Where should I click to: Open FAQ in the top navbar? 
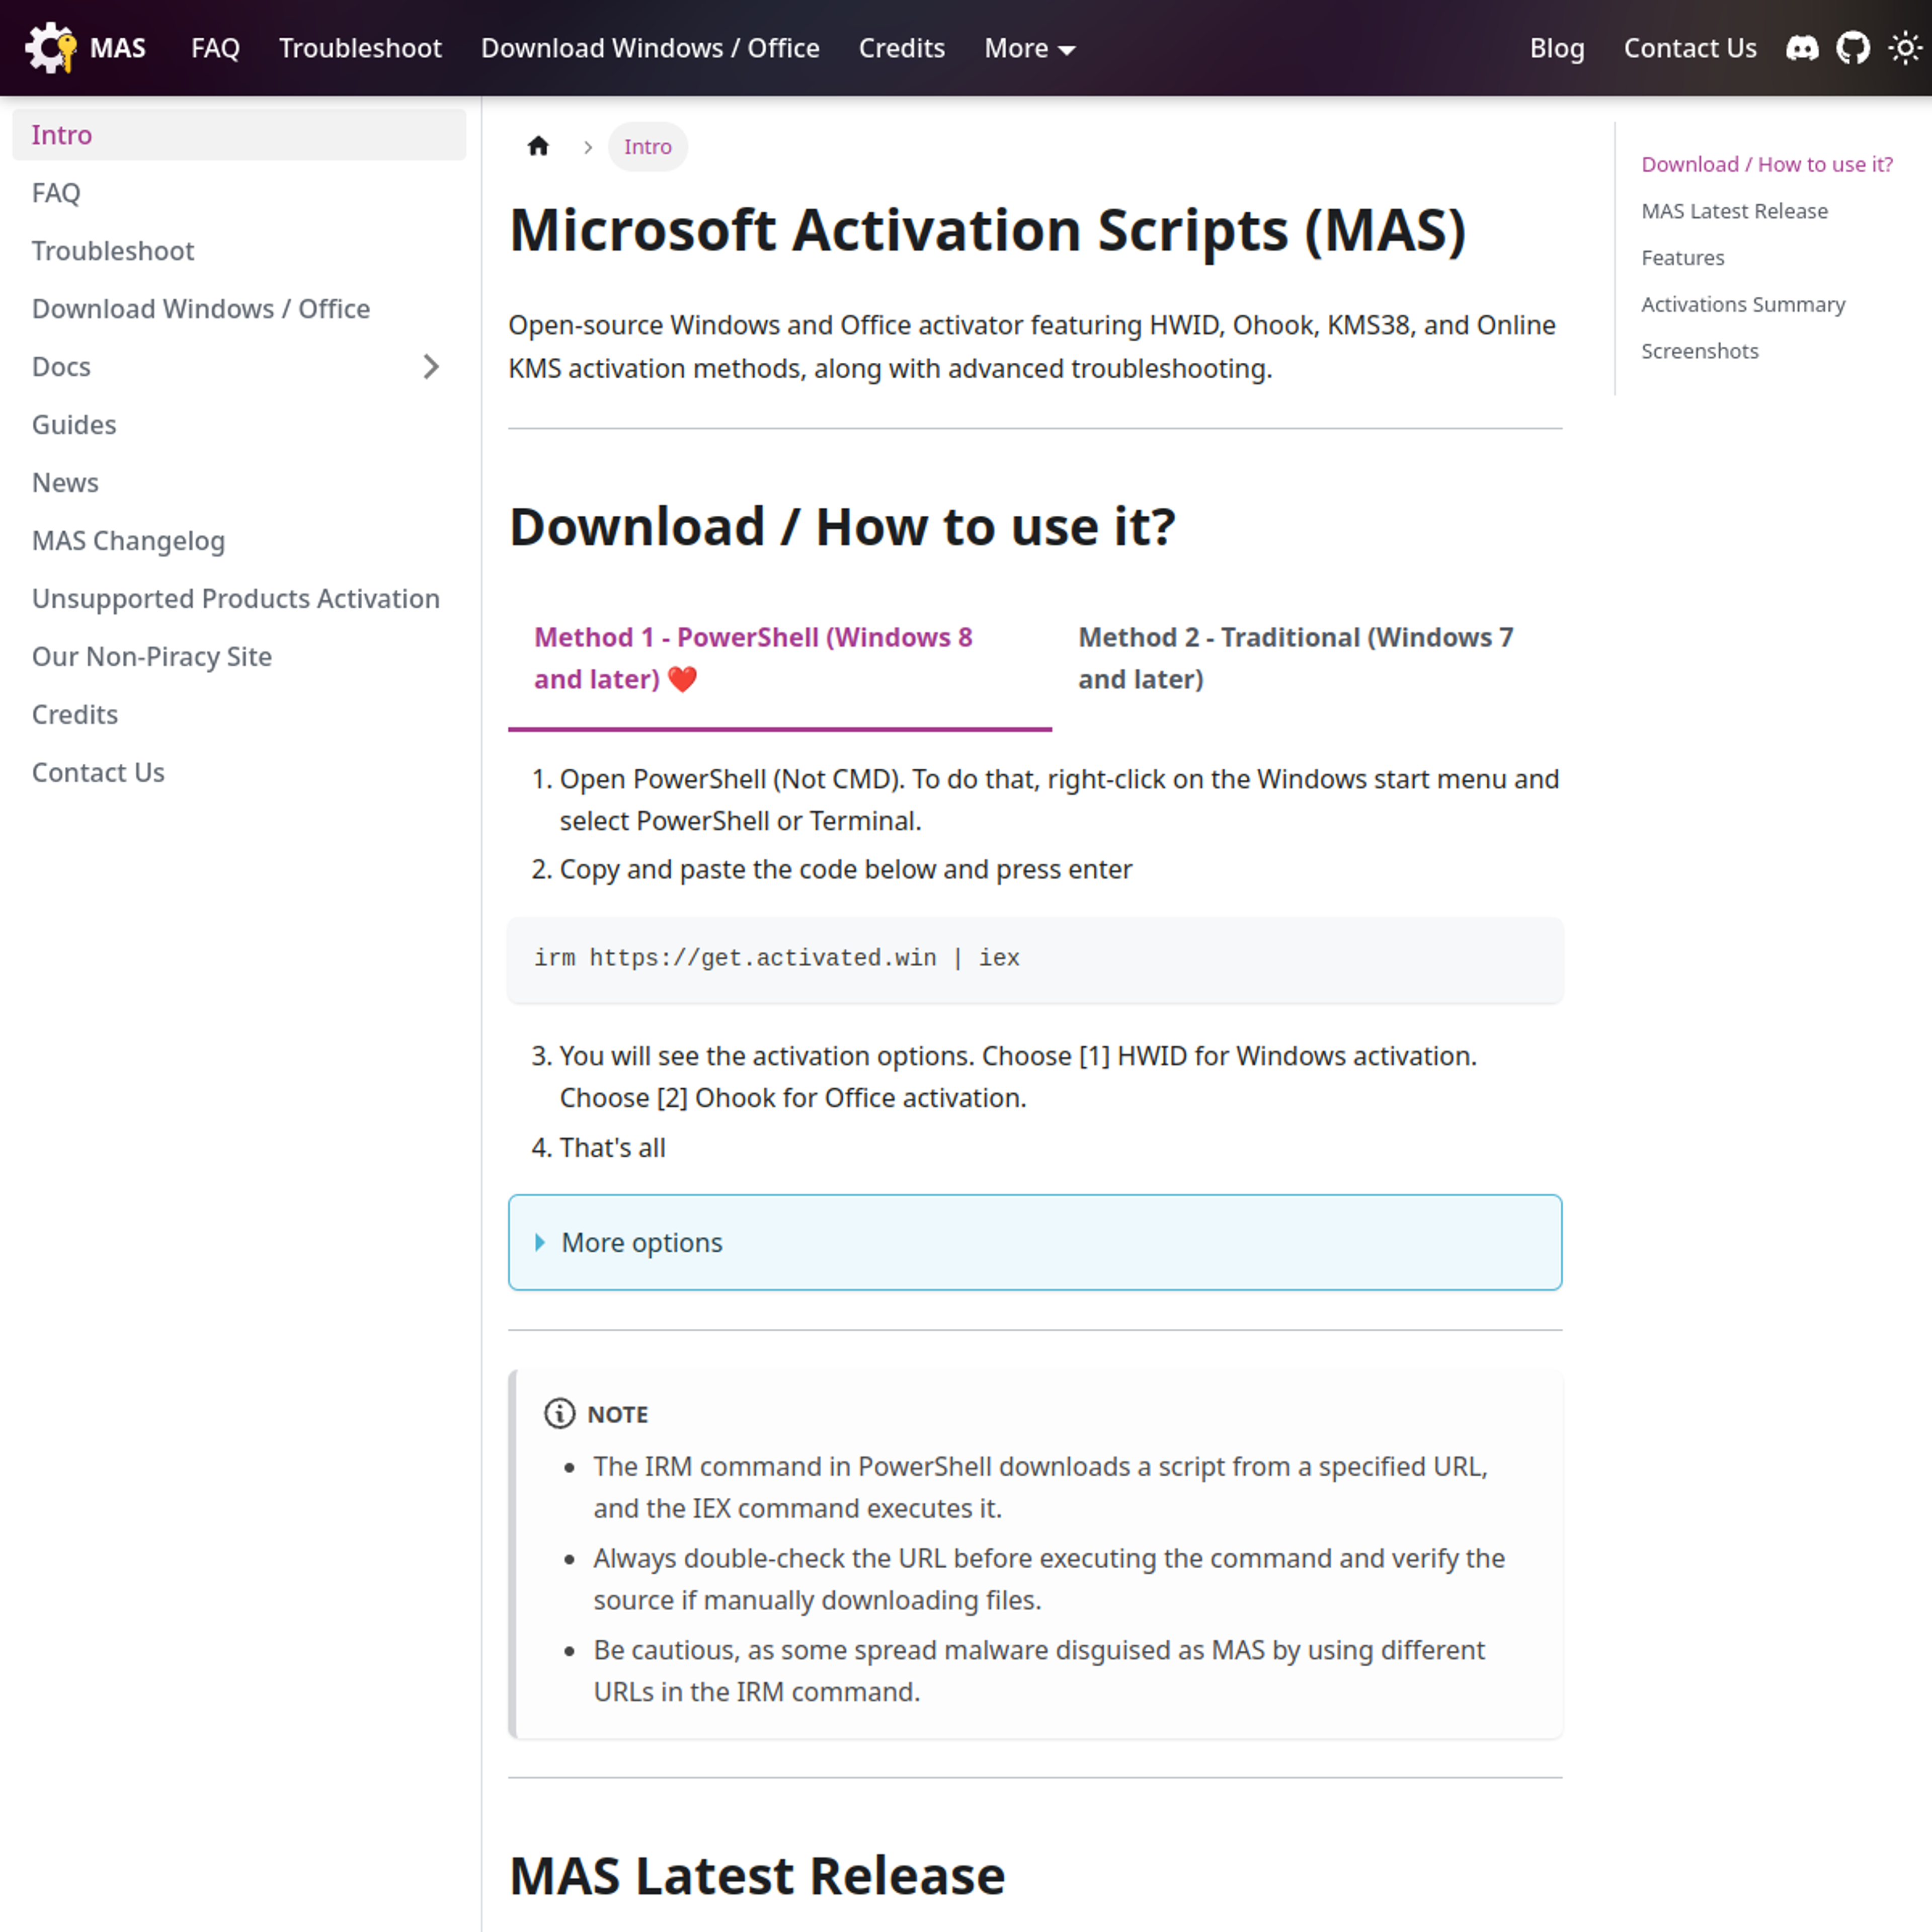click(x=215, y=48)
